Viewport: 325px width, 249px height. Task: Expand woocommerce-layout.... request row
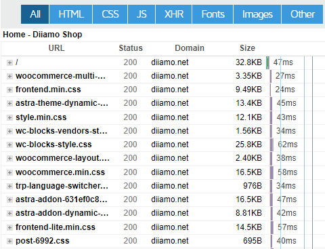tap(9, 158)
